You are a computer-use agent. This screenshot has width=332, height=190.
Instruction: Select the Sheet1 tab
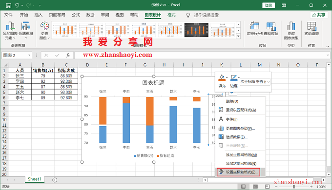(x=34, y=179)
